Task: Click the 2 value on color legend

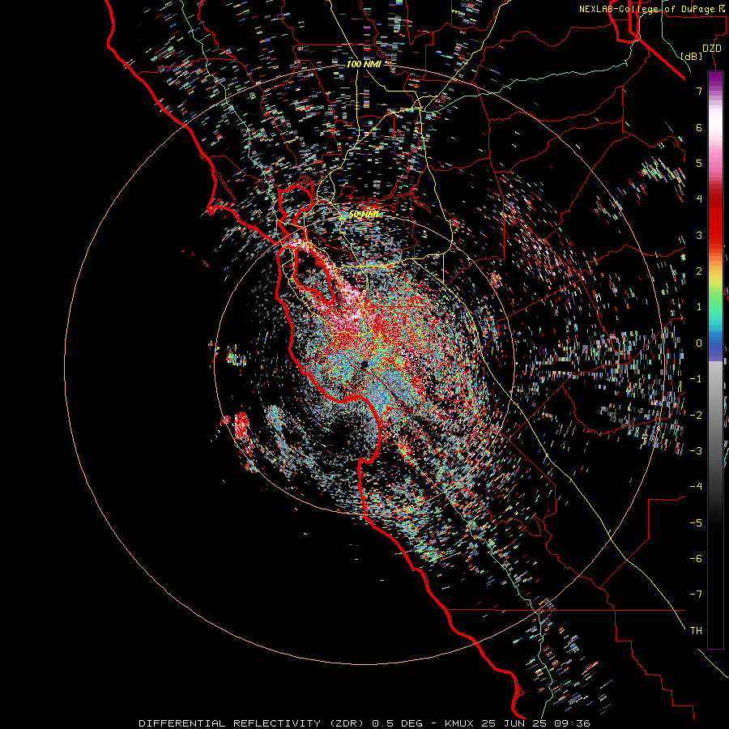Action: (699, 271)
